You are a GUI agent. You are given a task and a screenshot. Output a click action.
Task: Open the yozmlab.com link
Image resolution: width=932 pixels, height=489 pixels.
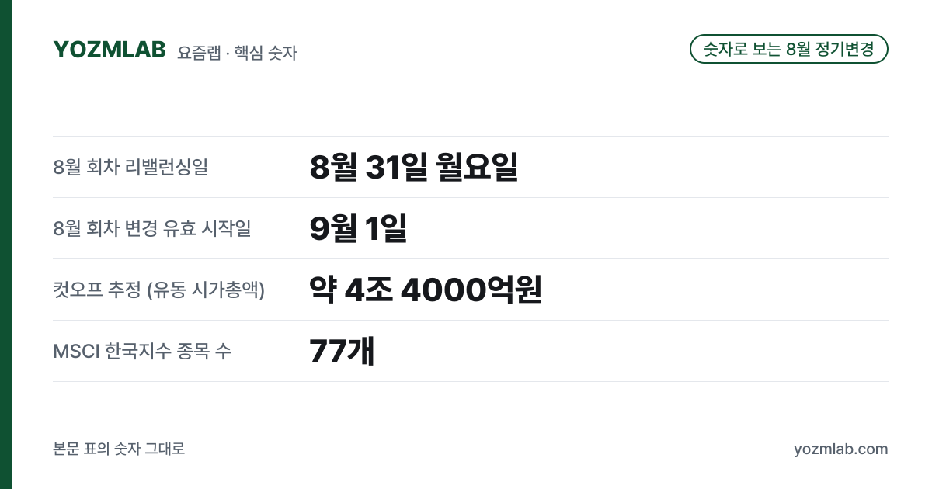tap(841, 449)
